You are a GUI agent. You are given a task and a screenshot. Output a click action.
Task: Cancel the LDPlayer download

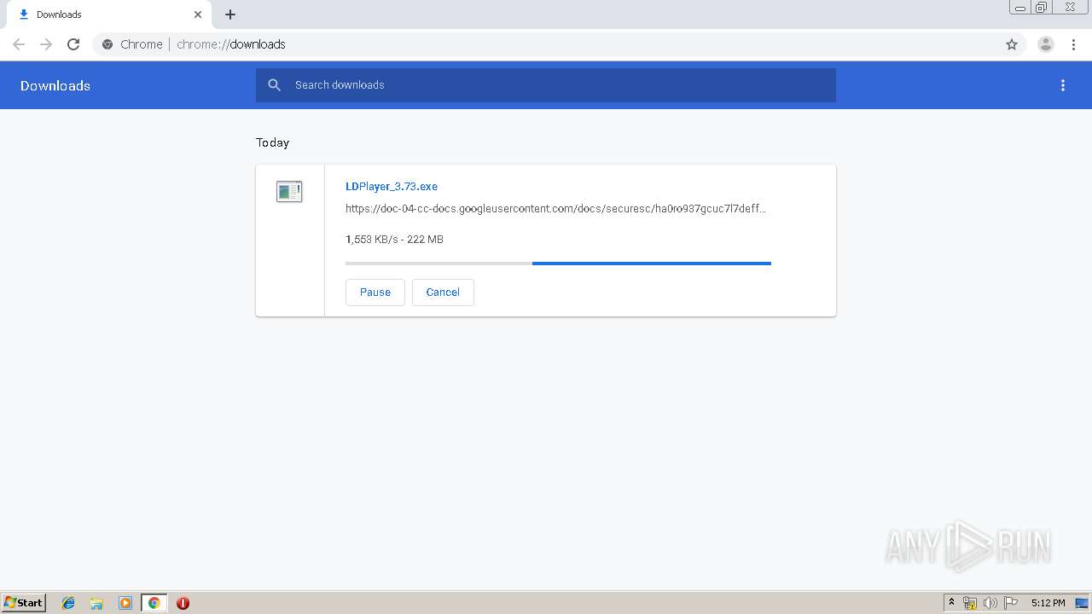443,292
